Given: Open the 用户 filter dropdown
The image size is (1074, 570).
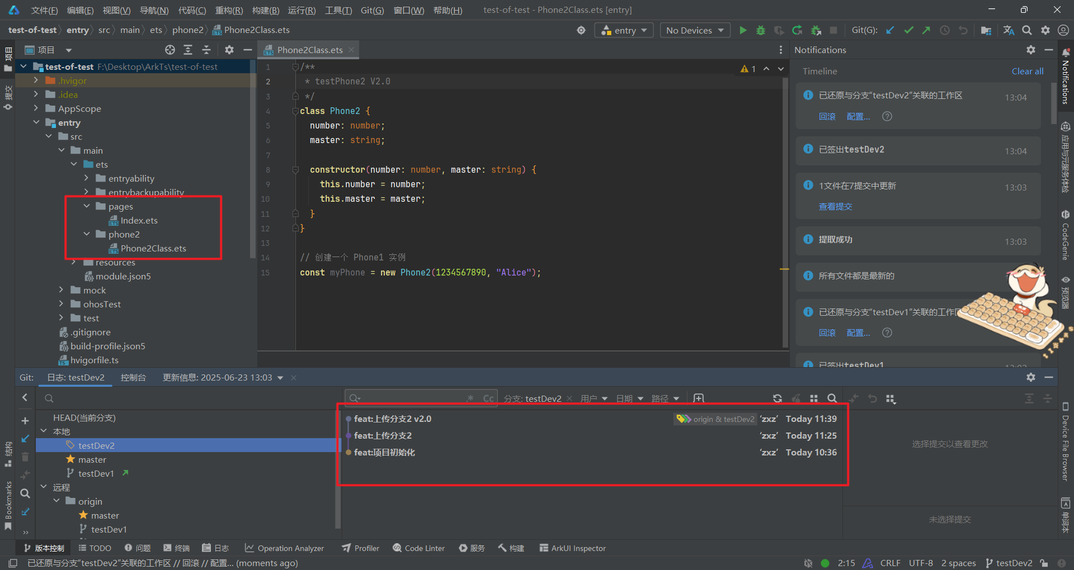Looking at the screenshot, I should coord(594,398).
